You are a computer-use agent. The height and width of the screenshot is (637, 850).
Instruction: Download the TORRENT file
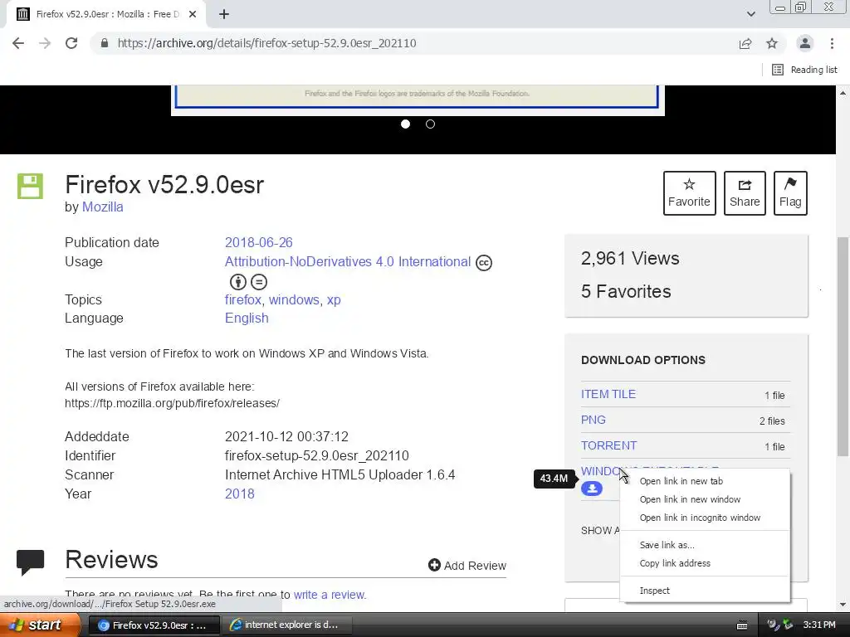[608, 445]
